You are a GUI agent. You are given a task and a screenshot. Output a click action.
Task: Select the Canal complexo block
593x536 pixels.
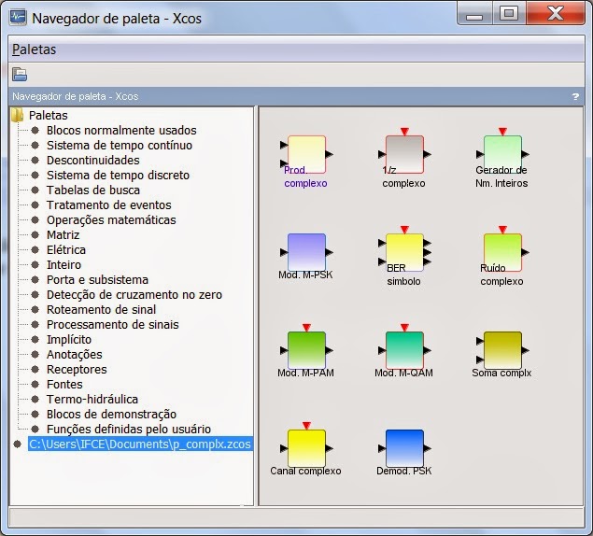pos(306,448)
